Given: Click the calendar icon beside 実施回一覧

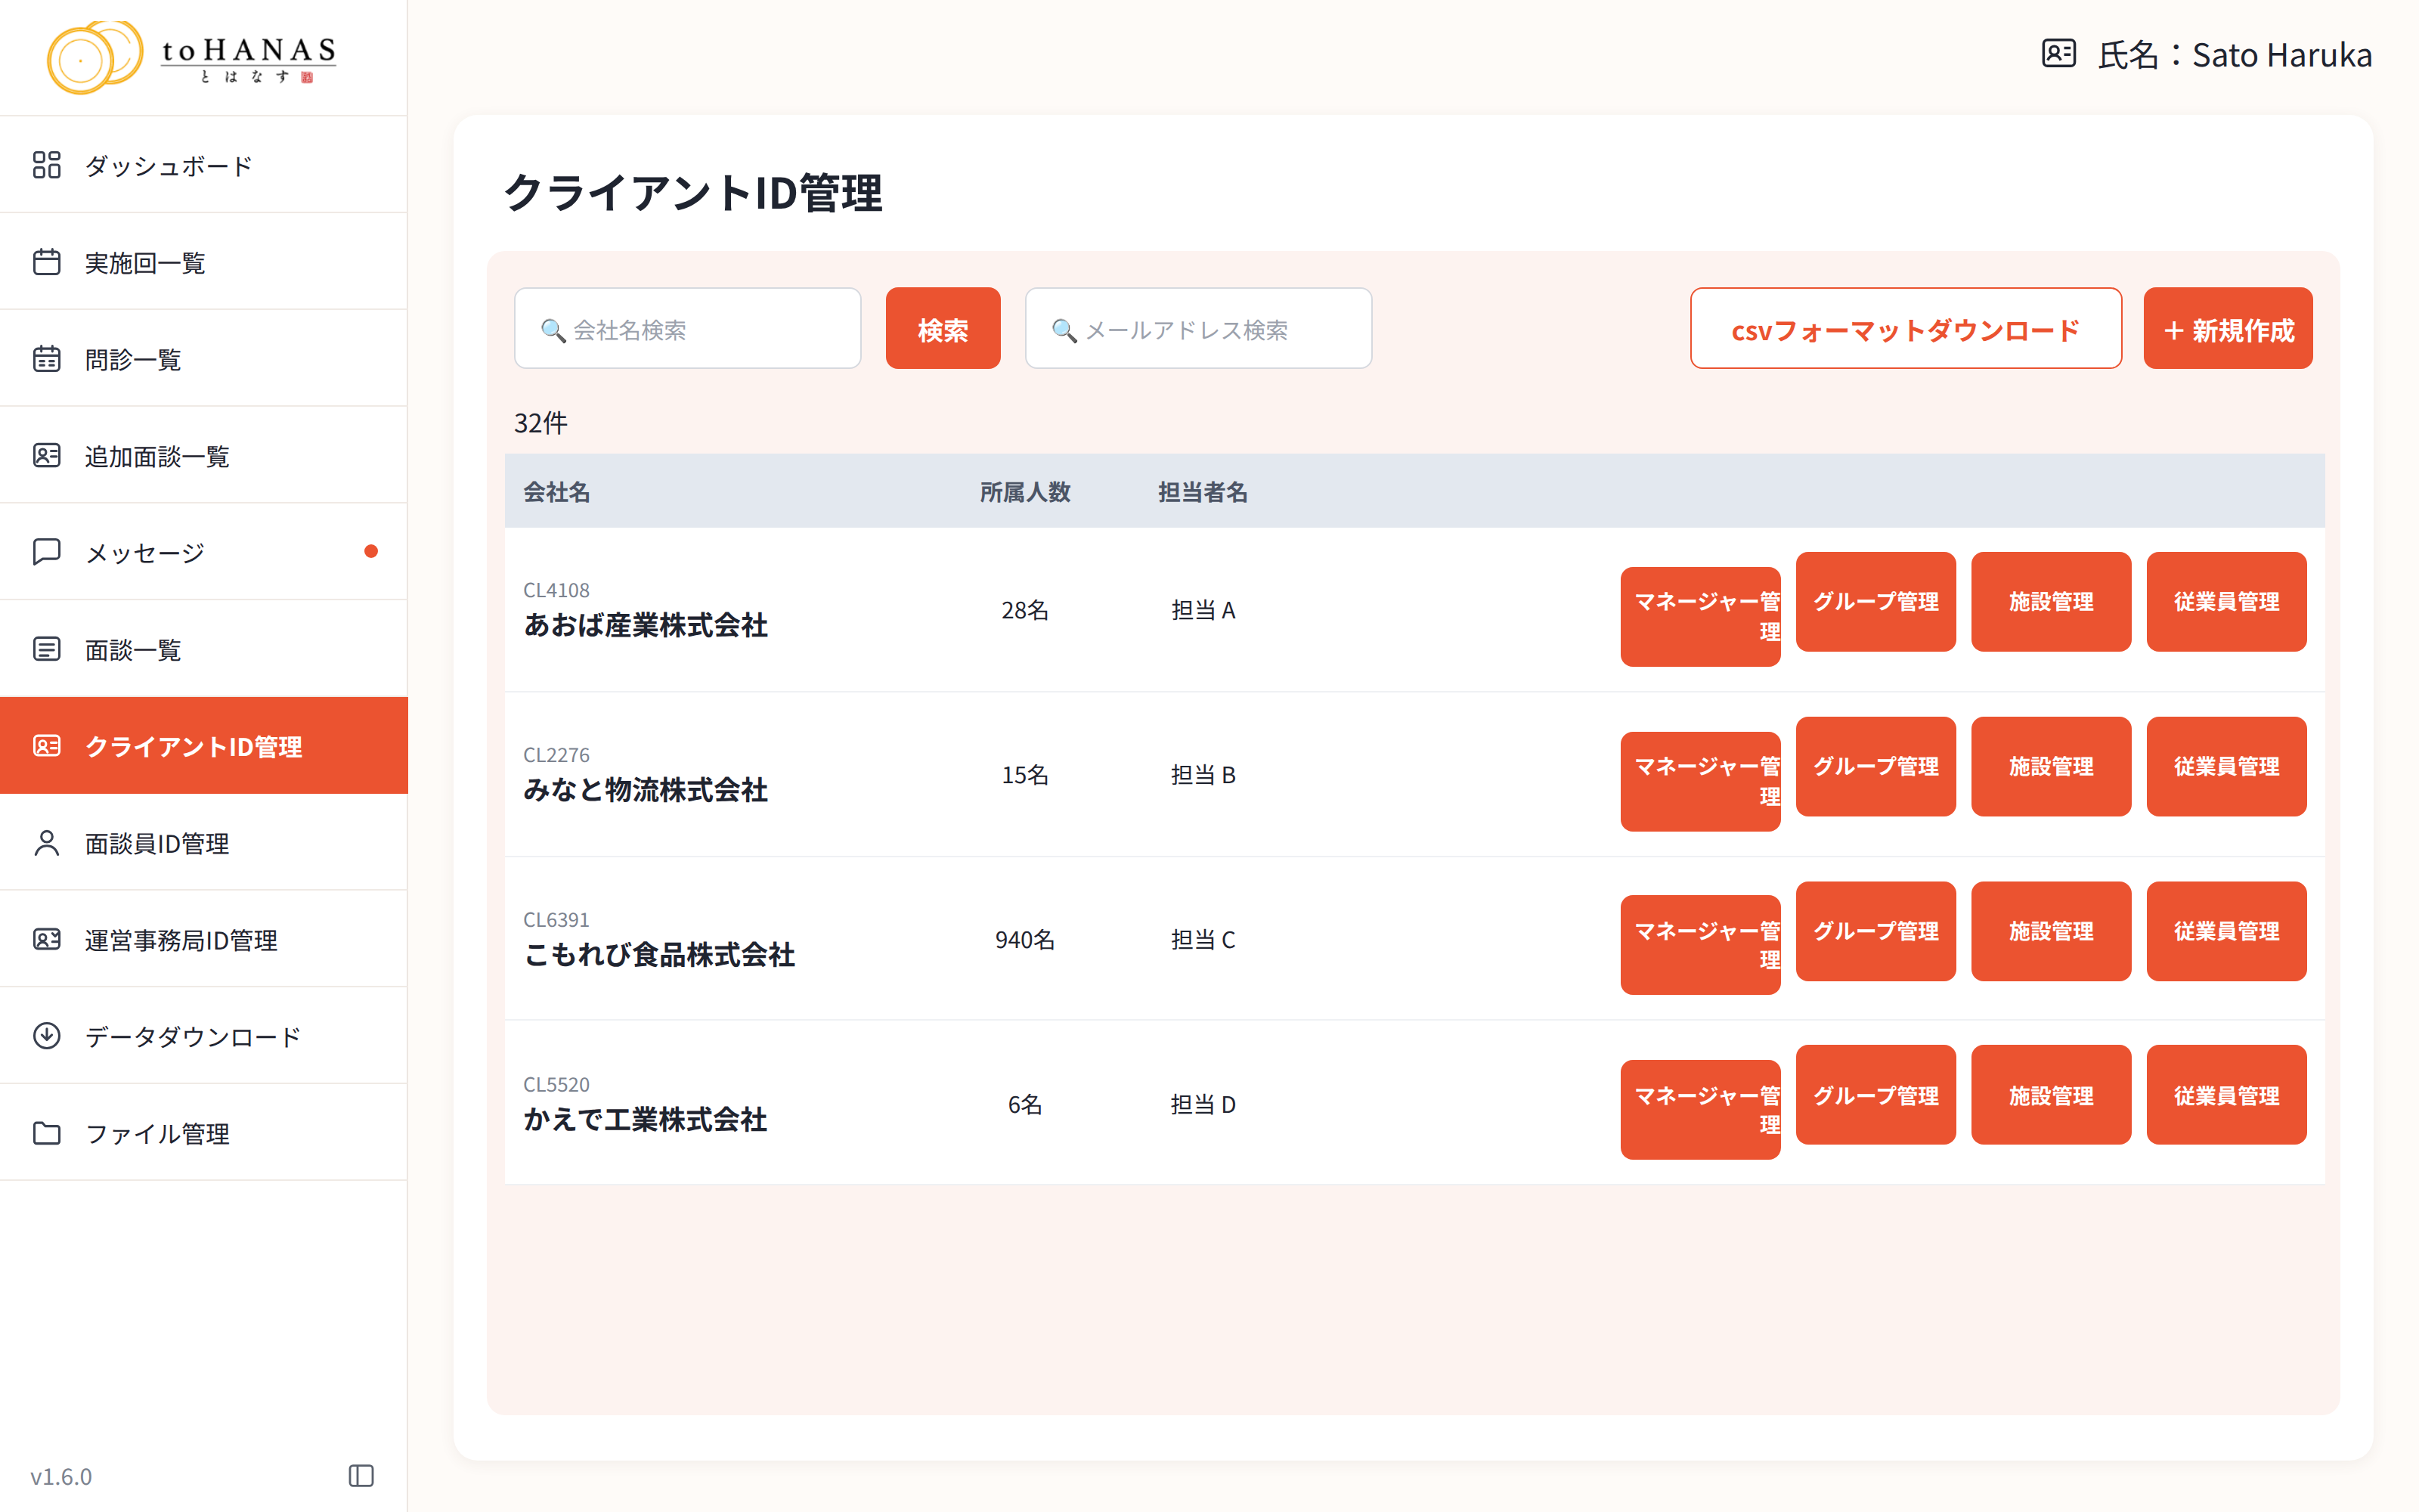Looking at the screenshot, I should click(x=47, y=262).
